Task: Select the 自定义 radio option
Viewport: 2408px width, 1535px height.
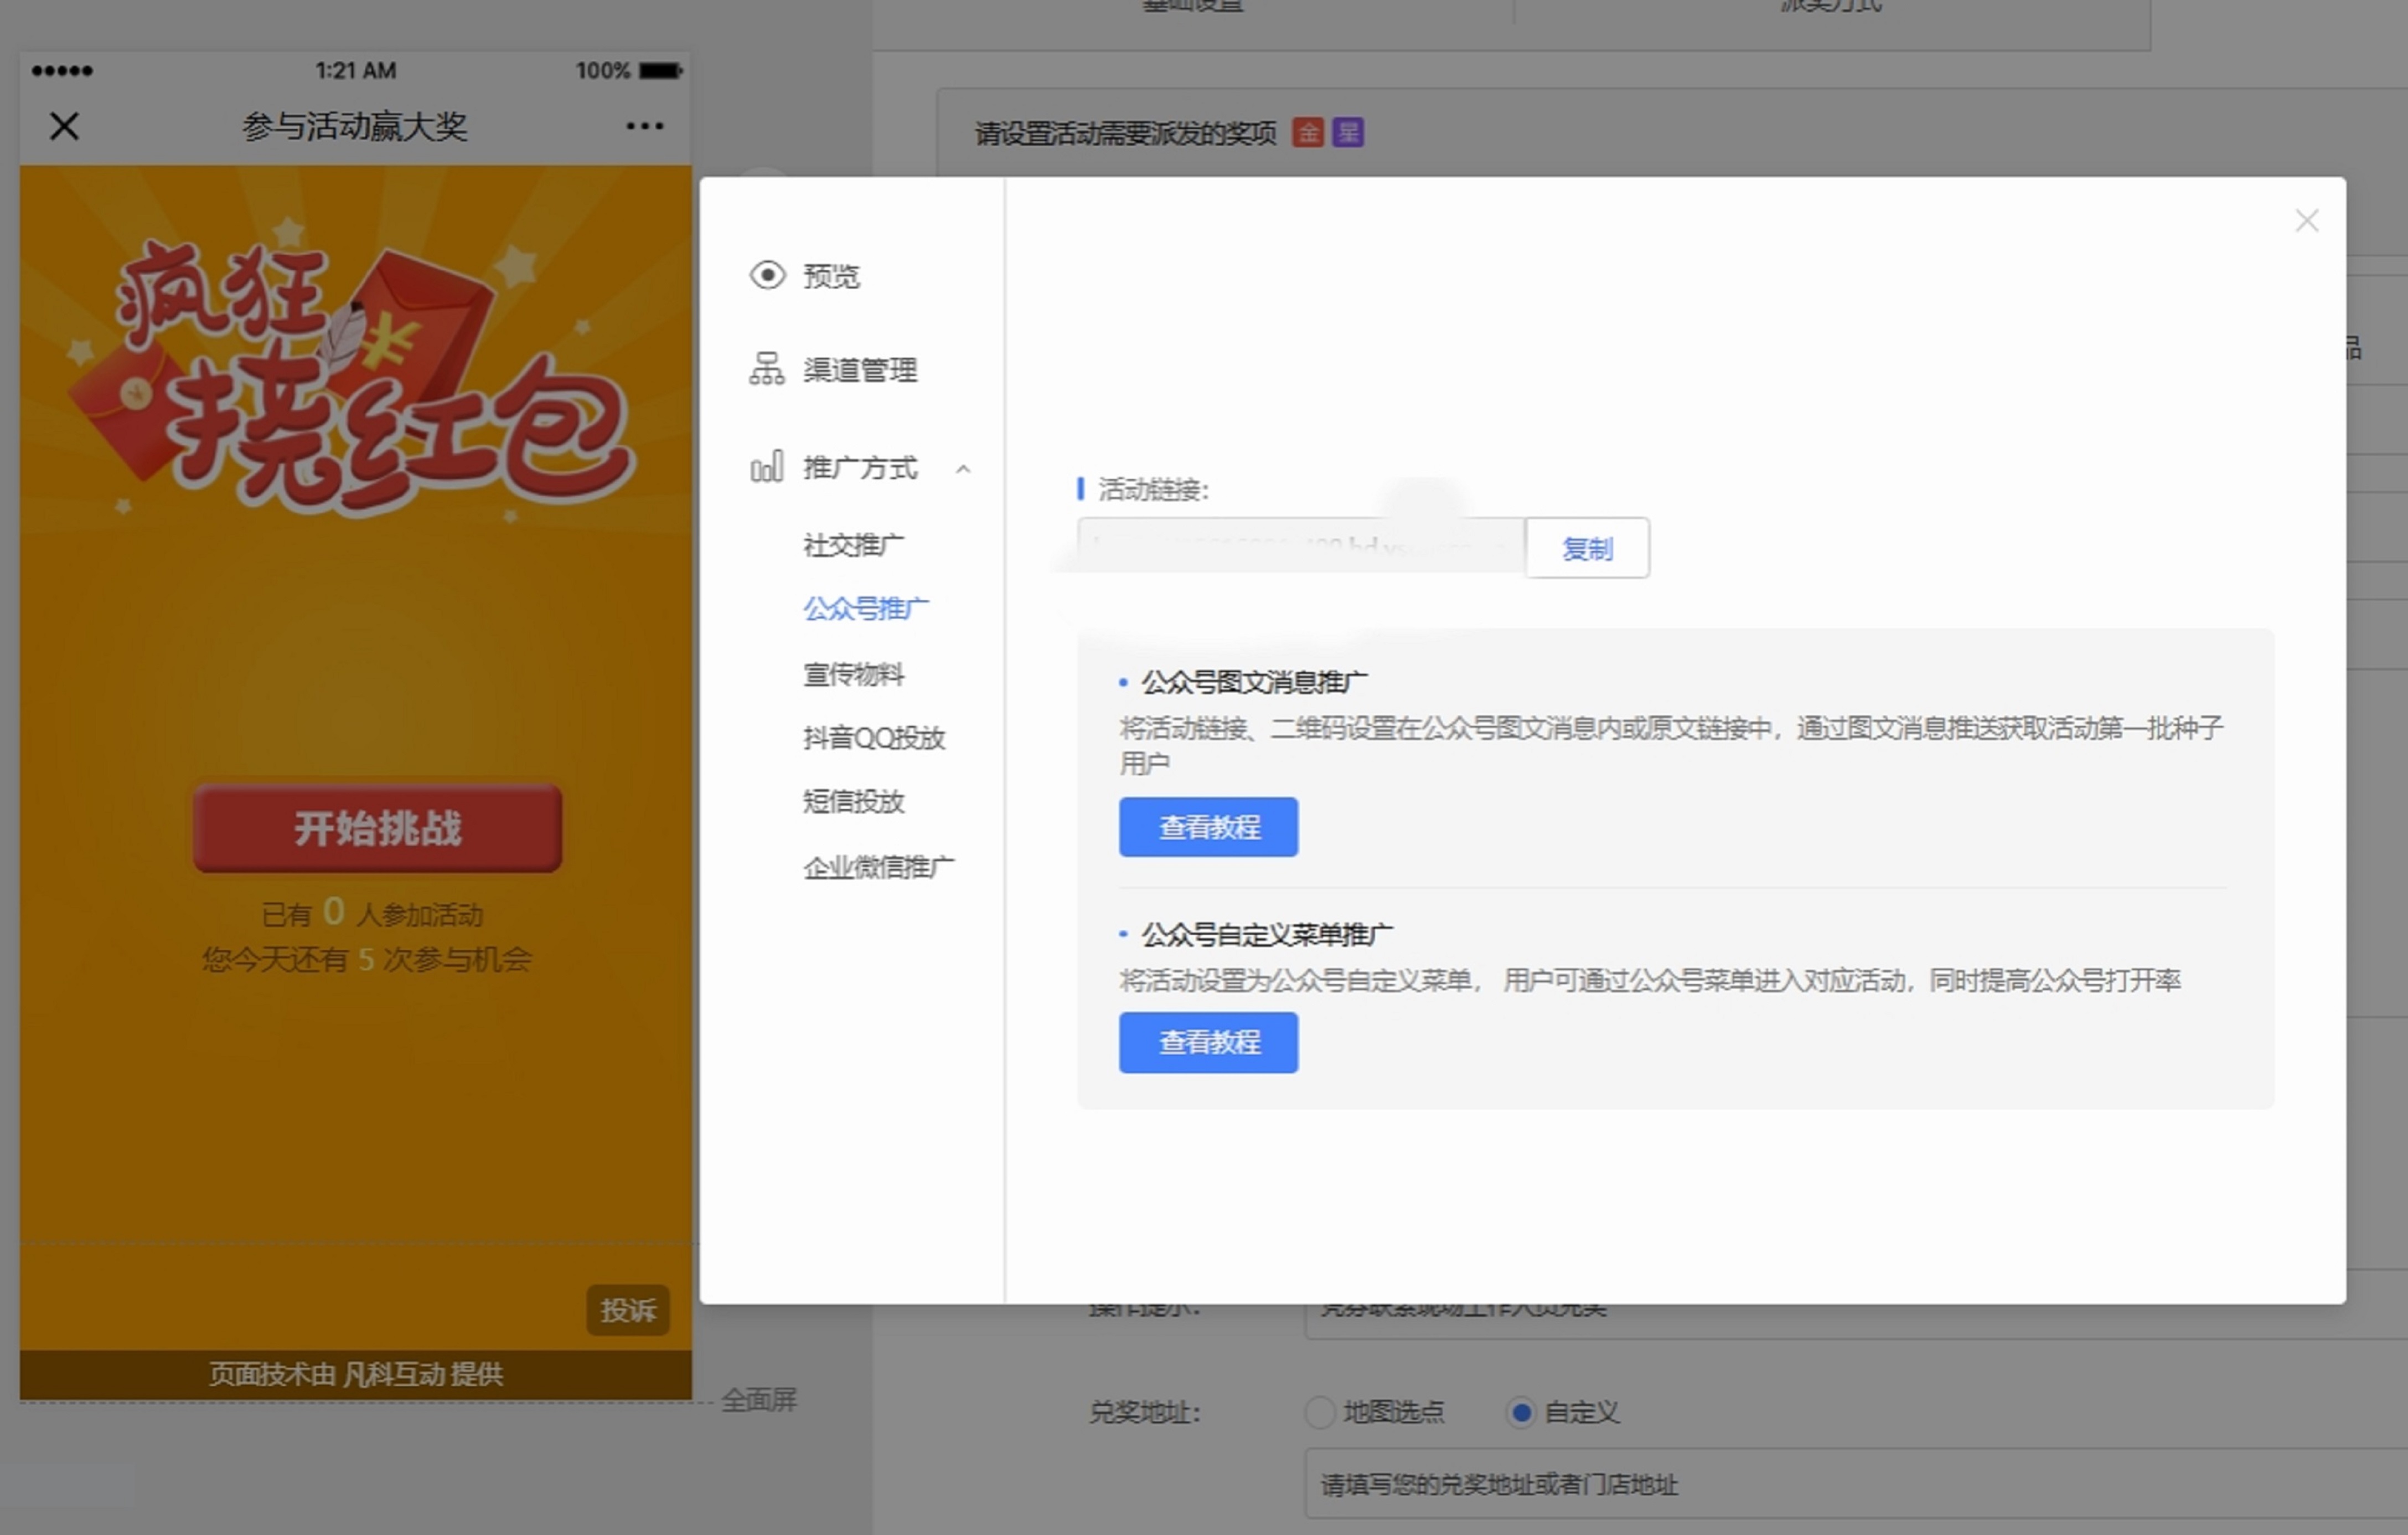Action: click(x=1521, y=1412)
